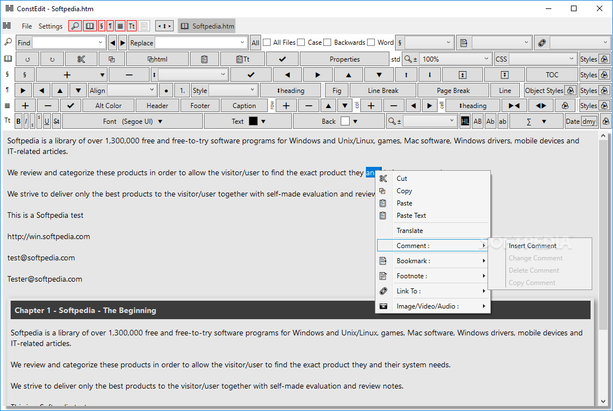Click the Line Break button
613x411 pixels.
click(x=383, y=91)
